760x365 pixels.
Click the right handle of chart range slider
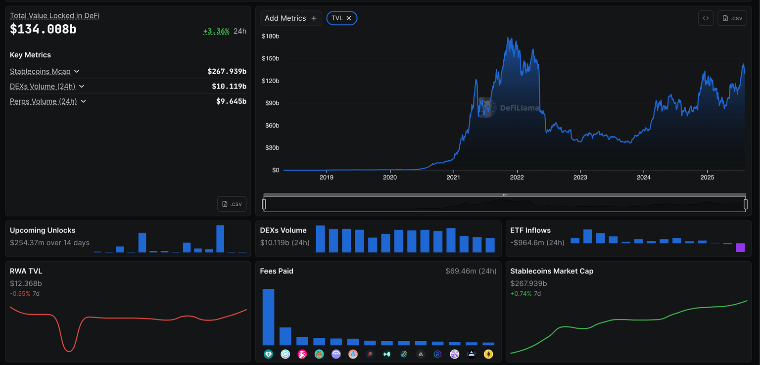pos(746,204)
